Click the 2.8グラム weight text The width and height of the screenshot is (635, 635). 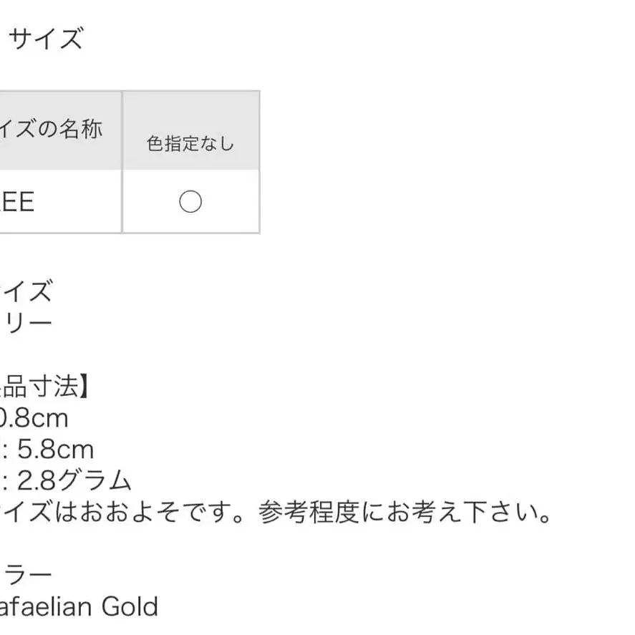tap(75, 480)
